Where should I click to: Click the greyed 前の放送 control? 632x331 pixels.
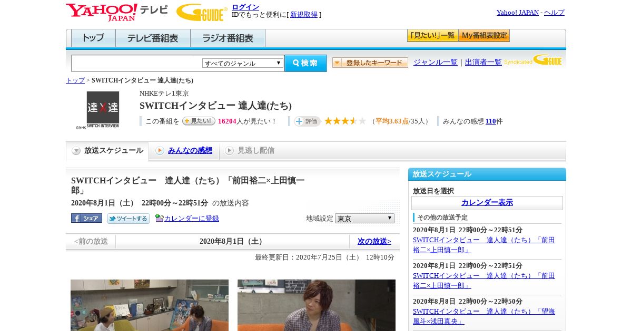91,242
